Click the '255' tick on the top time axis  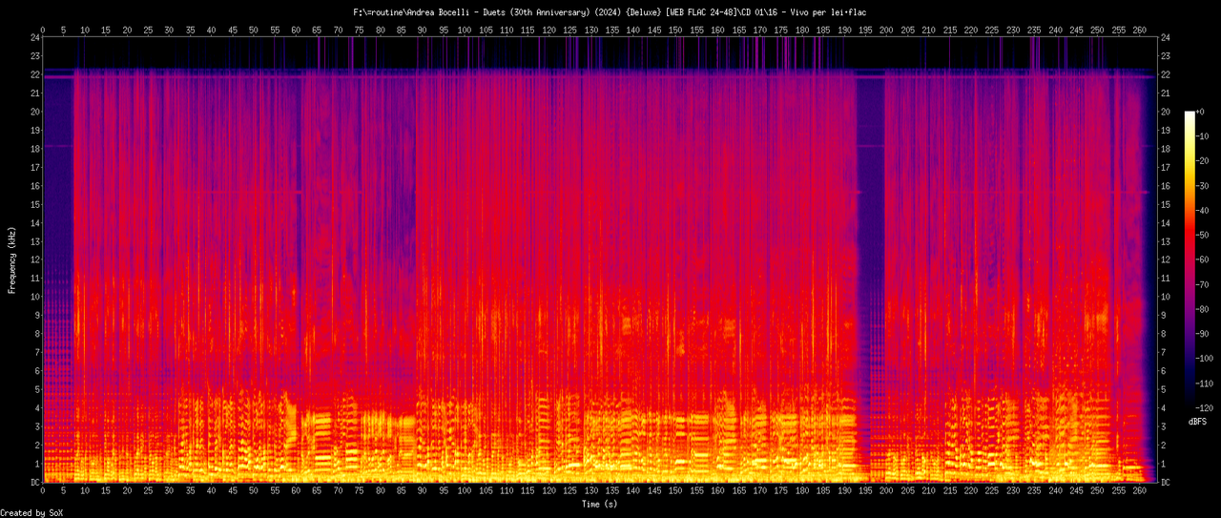tap(1118, 30)
